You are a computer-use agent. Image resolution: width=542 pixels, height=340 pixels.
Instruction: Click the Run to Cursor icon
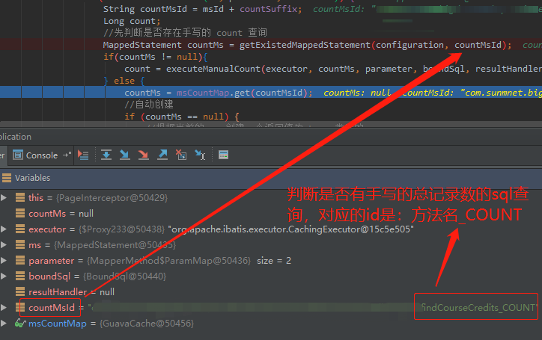point(200,155)
